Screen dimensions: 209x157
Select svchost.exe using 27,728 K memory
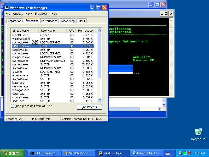pyautogui.click(x=53, y=64)
